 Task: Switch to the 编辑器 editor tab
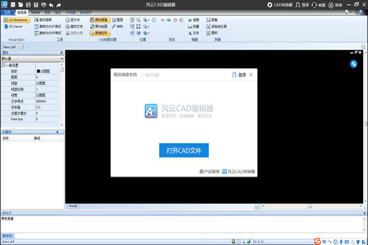pos(36,12)
